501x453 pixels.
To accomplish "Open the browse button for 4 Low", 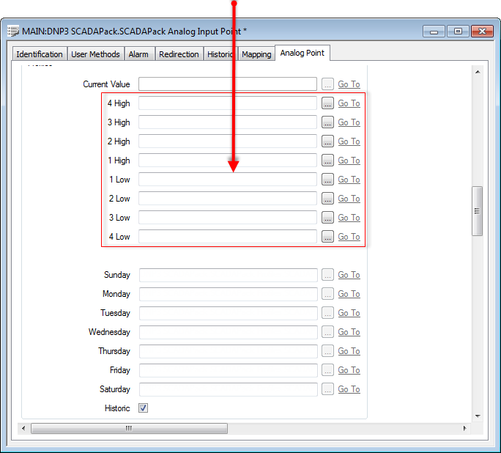I will click(327, 237).
